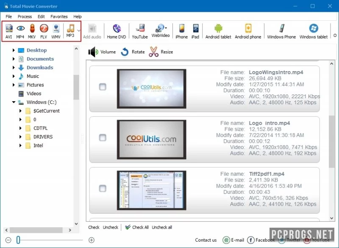Open the Process menu
Screen dimensions: 339x248
tap(25, 17)
